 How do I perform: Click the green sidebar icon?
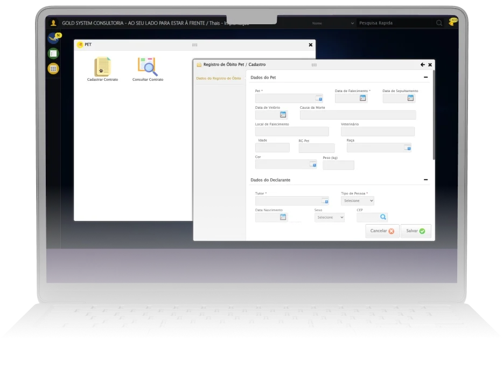53,53
